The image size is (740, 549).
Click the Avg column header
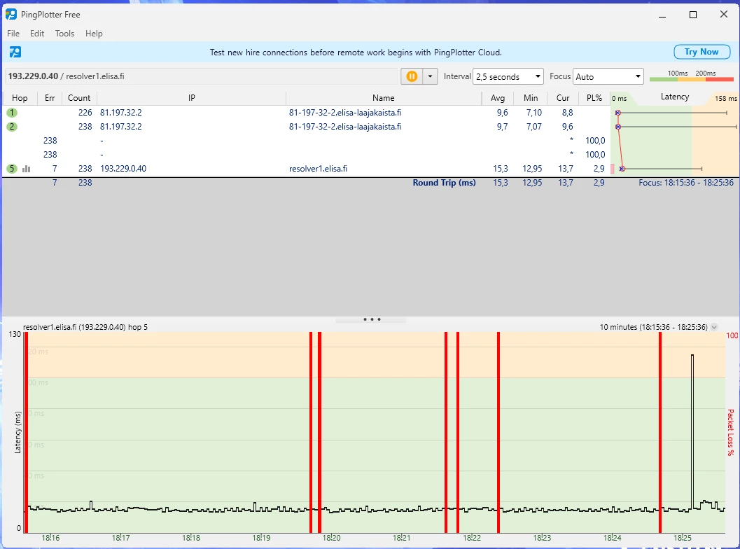pyautogui.click(x=498, y=98)
